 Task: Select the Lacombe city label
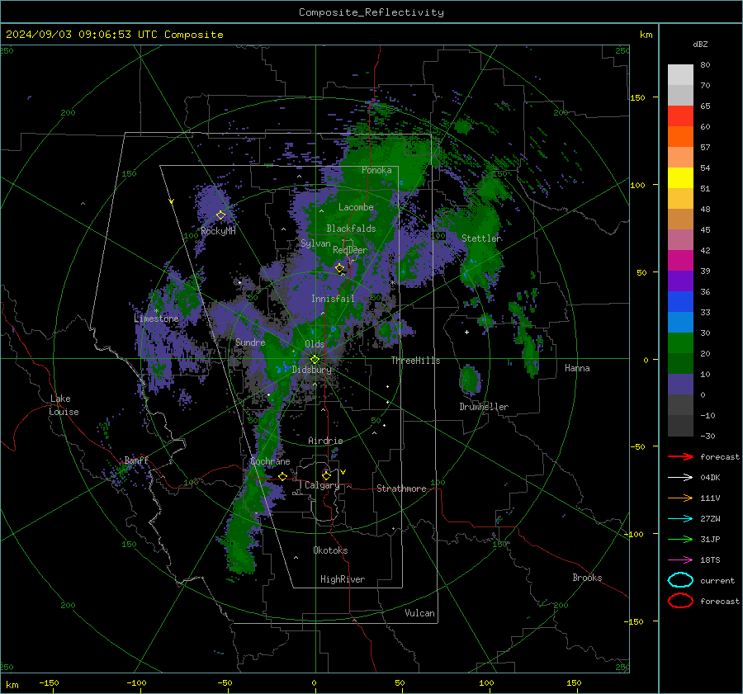pyautogui.click(x=356, y=207)
